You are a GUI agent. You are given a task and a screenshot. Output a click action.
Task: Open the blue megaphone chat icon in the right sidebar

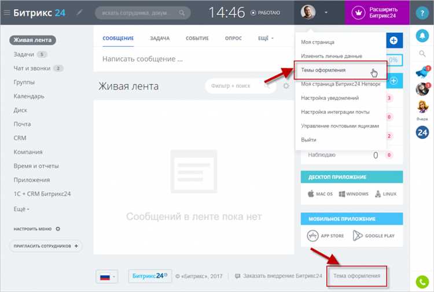[x=422, y=72]
